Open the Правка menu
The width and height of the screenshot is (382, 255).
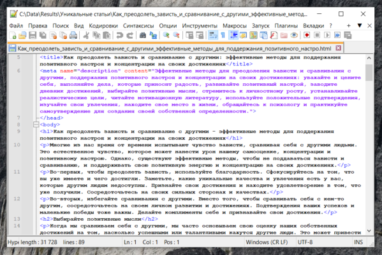[38, 25]
